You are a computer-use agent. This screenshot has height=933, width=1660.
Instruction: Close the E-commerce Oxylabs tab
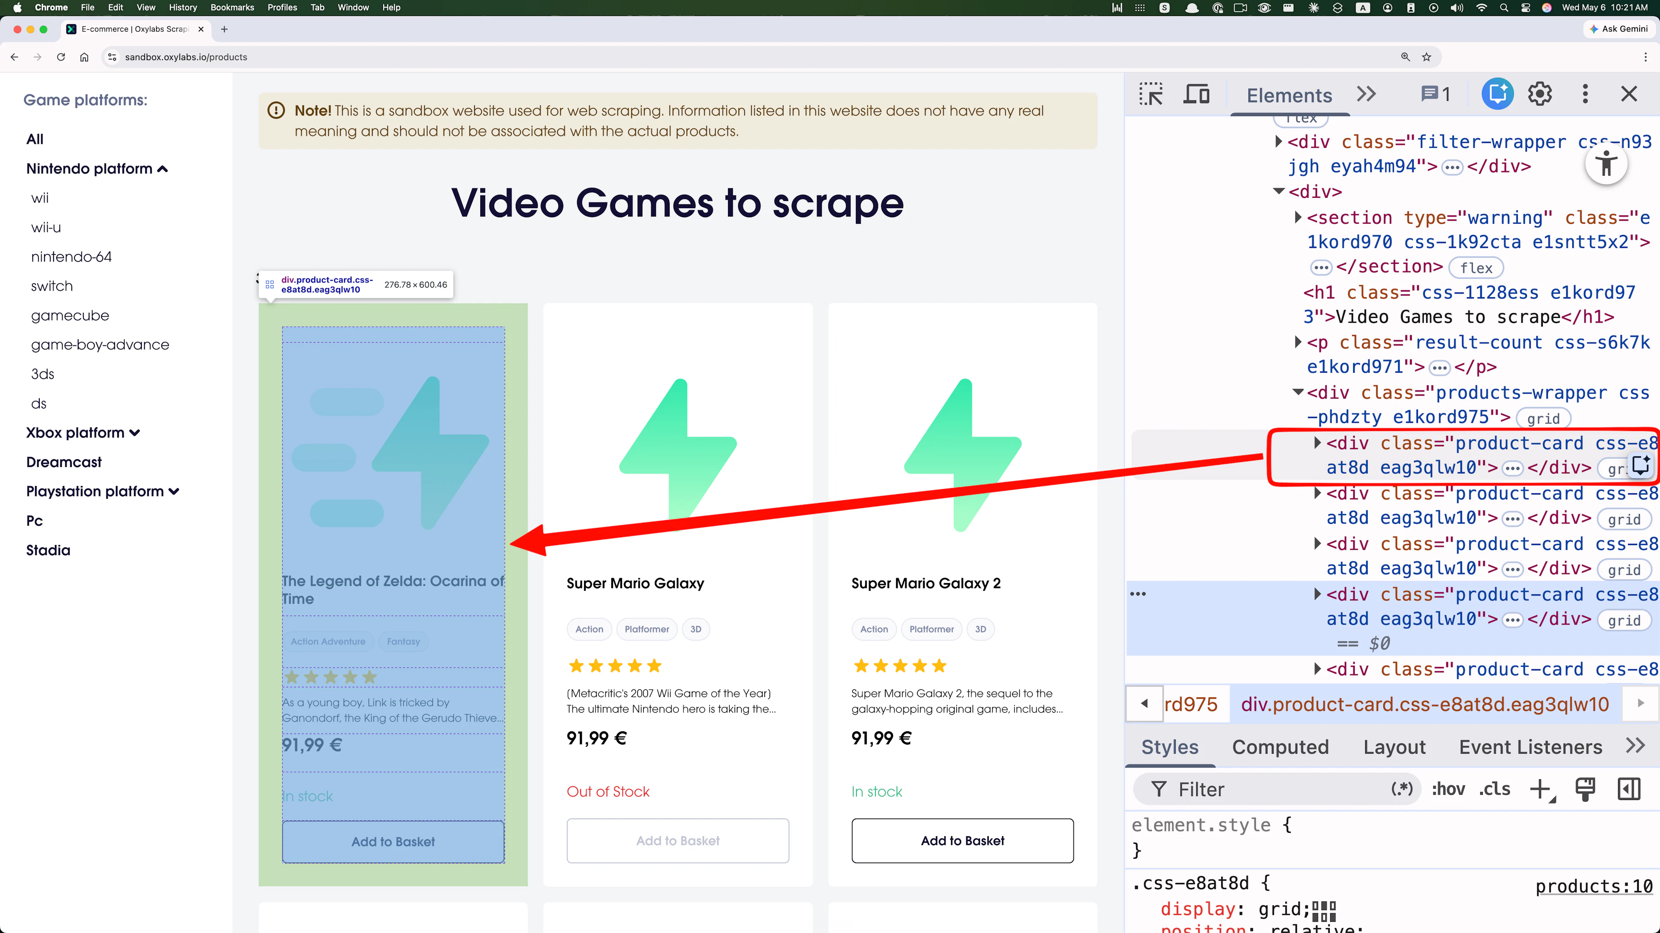click(201, 29)
